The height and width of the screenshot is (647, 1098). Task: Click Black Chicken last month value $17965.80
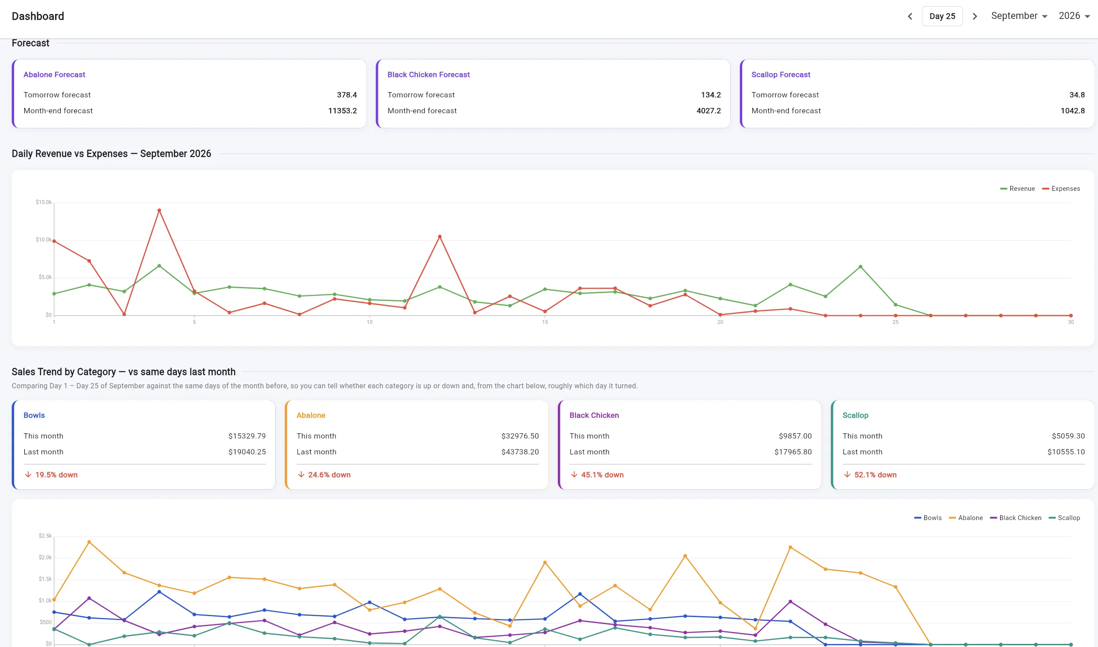pos(793,452)
